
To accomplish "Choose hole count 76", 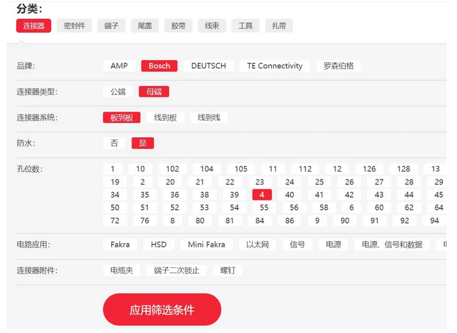I will pyautogui.click(x=145, y=221).
